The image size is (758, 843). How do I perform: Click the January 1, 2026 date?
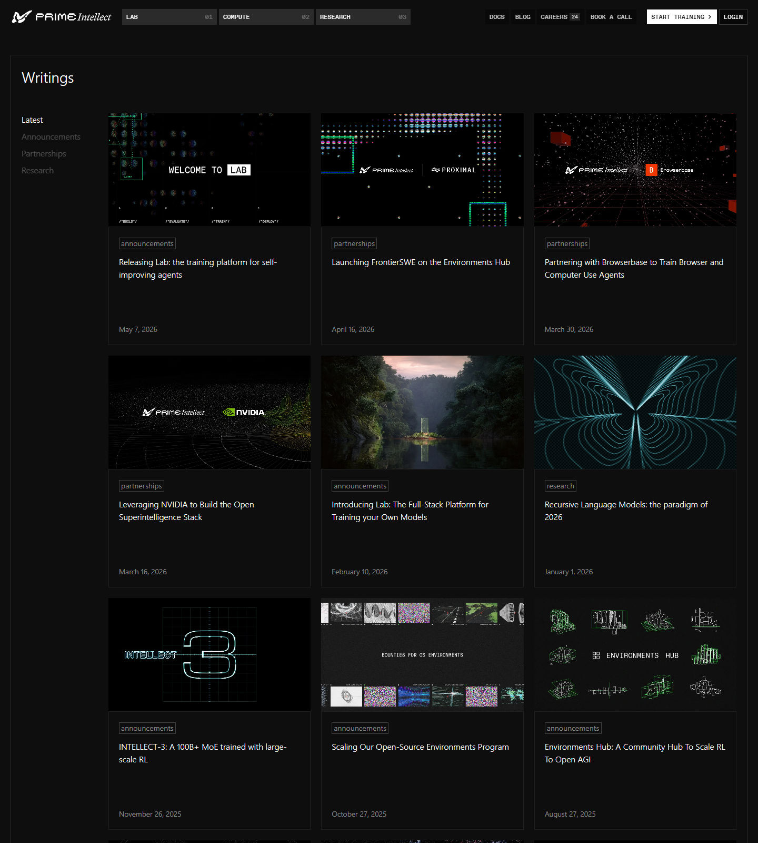[568, 572]
